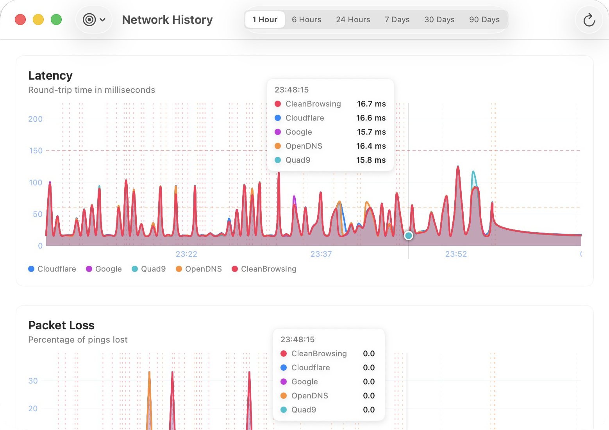The height and width of the screenshot is (430, 609).
Task: Click the 15.8 ms Quad9 tooltip value
Action: coord(371,160)
